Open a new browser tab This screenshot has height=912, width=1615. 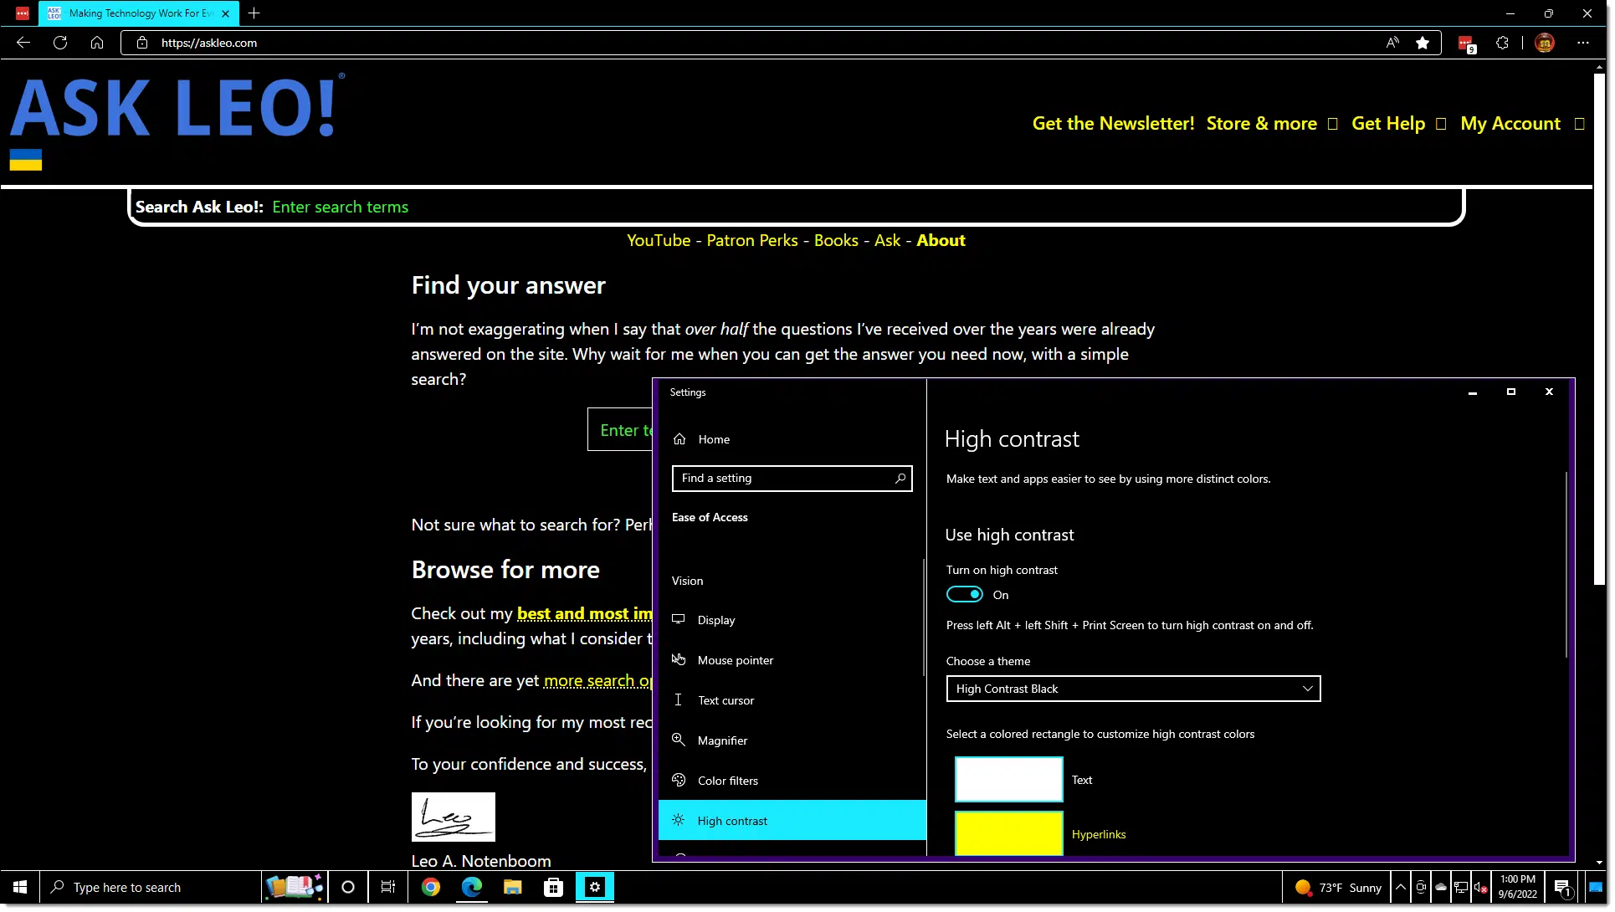tap(254, 13)
